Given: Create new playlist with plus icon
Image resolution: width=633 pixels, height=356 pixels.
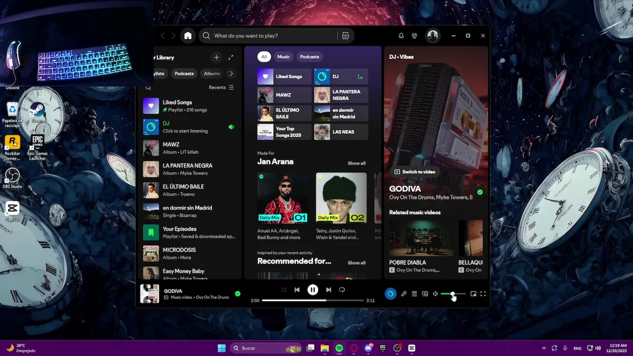Looking at the screenshot, I should pyautogui.click(x=216, y=57).
